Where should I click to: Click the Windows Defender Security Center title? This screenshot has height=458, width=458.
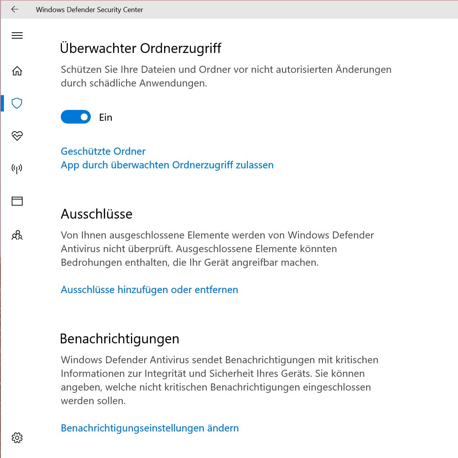point(89,10)
